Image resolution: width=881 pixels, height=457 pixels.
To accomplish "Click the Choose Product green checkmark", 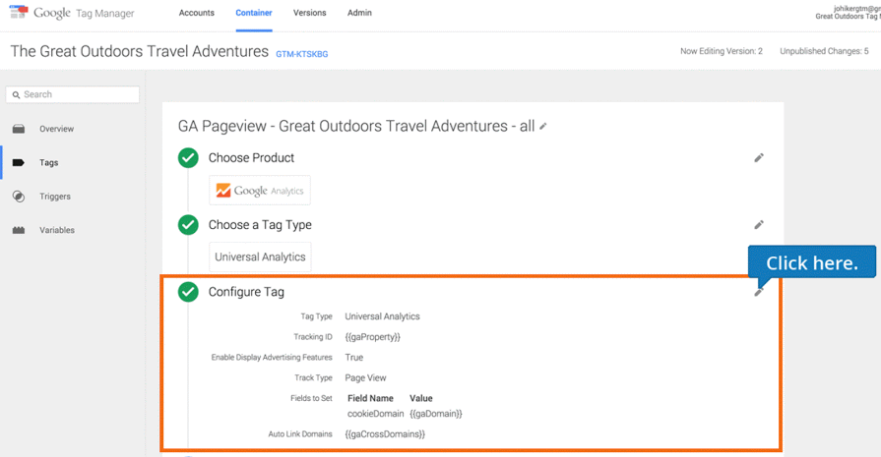I will [x=188, y=158].
